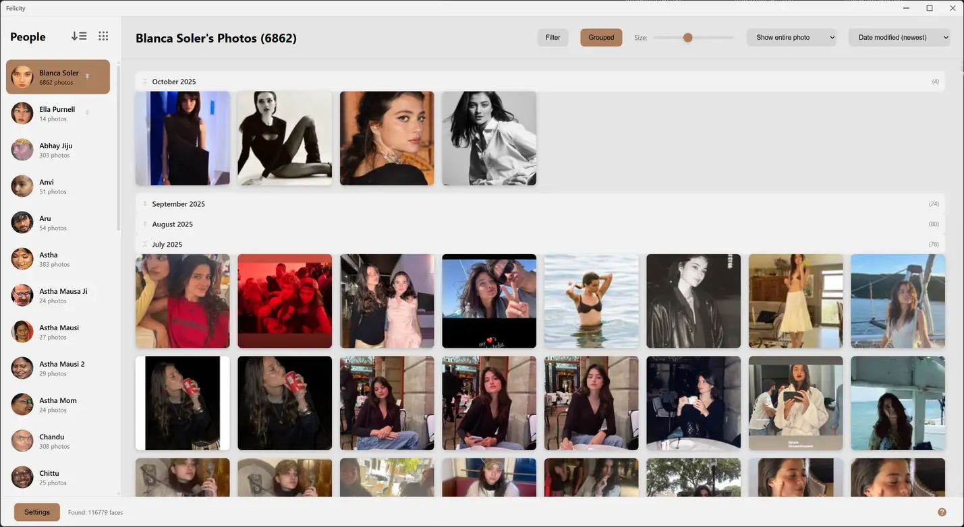Click Anvi's face avatar
The image size is (964, 527).
22,186
